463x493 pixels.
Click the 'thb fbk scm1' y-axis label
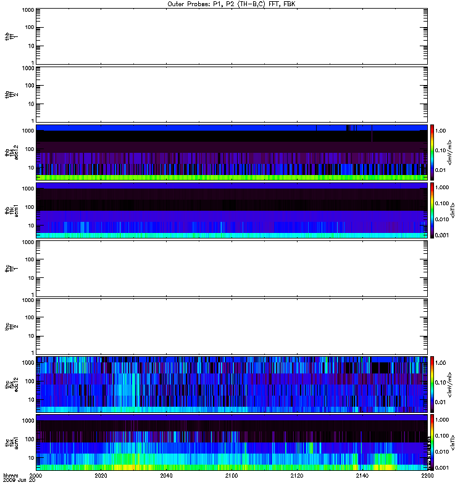[x=11, y=211]
